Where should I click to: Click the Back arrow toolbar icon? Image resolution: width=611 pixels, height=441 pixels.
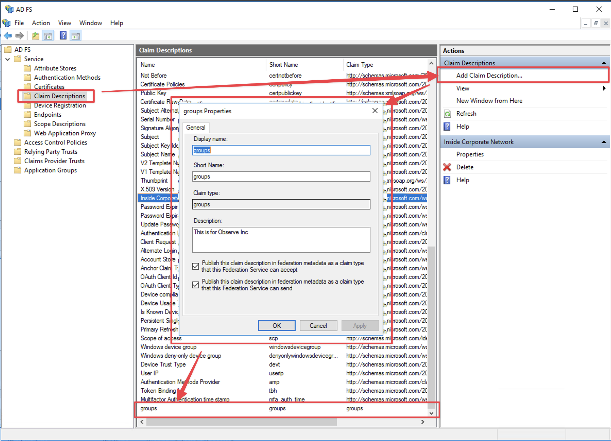tap(8, 36)
